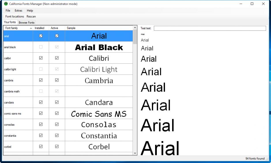Select the 'arial black' font family row

[x=68, y=47]
